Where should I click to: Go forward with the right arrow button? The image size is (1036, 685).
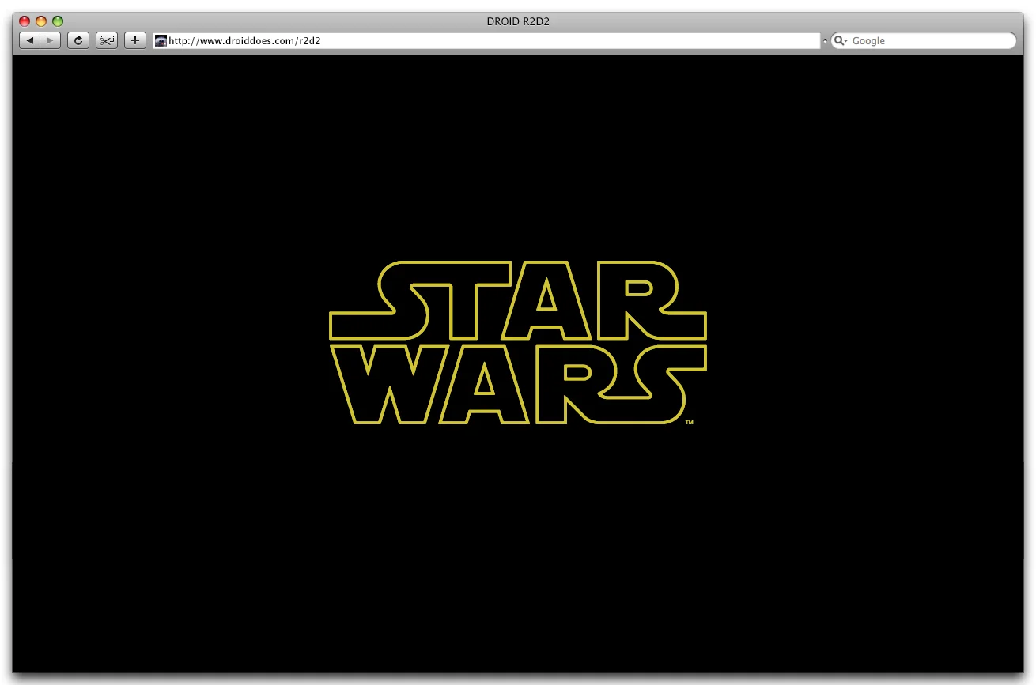pyautogui.click(x=50, y=40)
